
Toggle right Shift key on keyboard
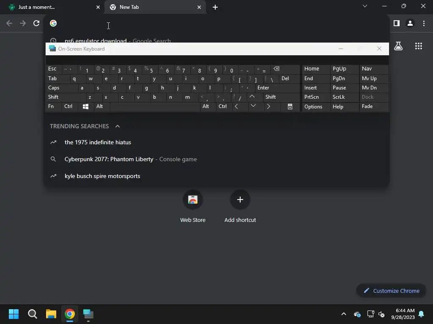281,97
